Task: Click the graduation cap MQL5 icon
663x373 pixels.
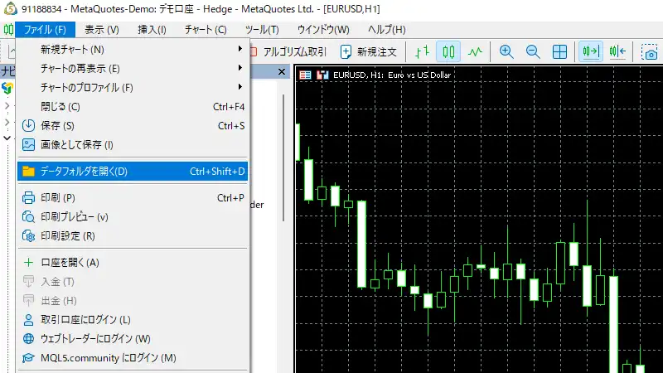Action: coord(28,357)
